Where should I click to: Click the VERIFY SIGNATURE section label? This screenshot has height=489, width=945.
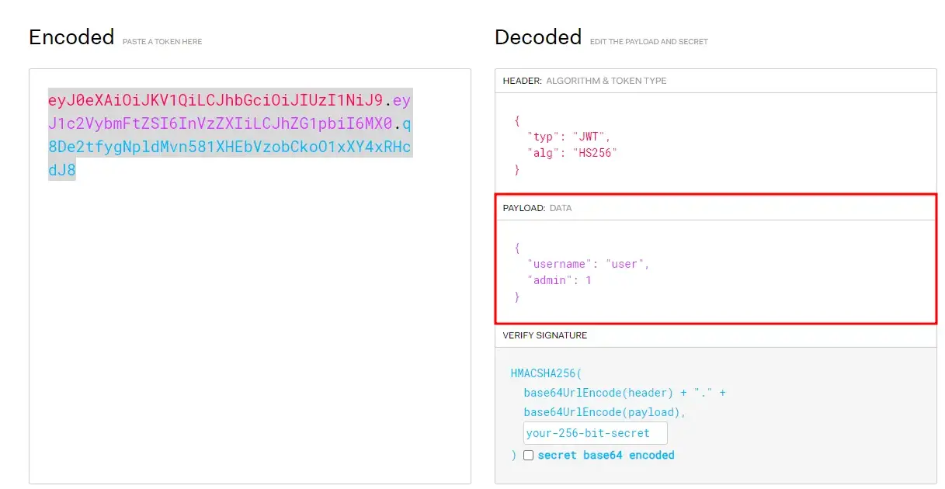click(x=545, y=335)
